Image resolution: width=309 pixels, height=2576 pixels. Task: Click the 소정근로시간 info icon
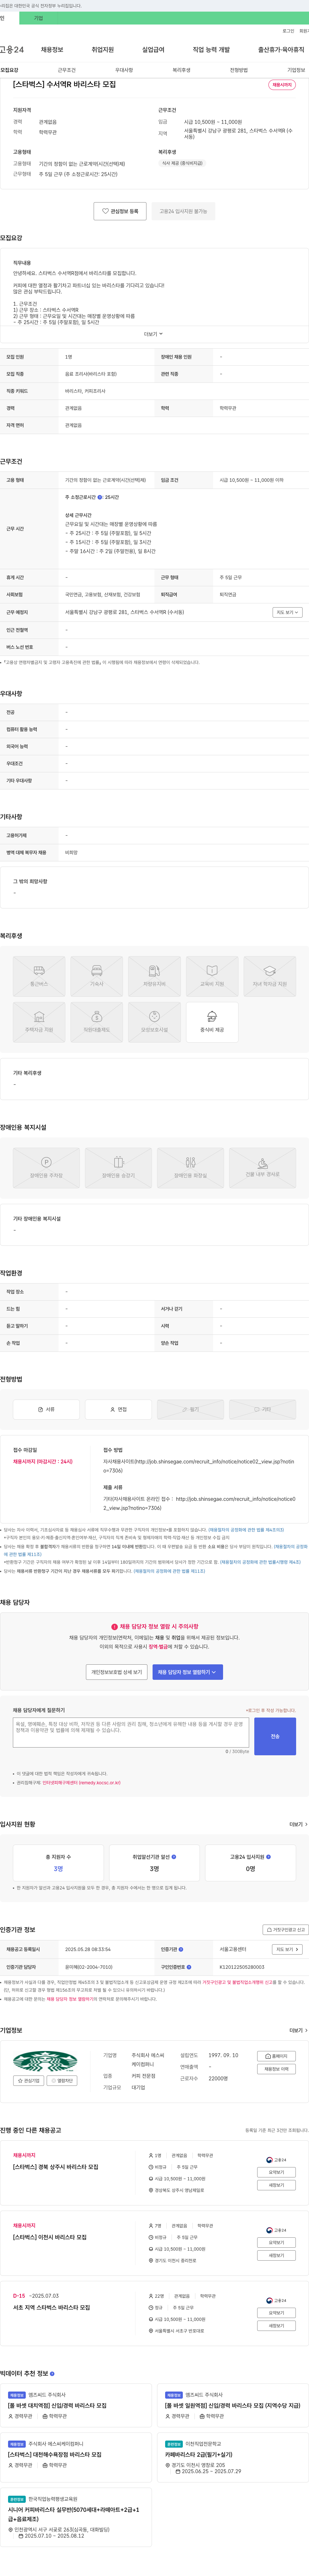point(100,497)
